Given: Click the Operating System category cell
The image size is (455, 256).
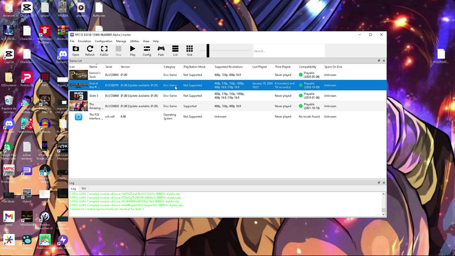Looking at the screenshot, I should [x=170, y=117].
